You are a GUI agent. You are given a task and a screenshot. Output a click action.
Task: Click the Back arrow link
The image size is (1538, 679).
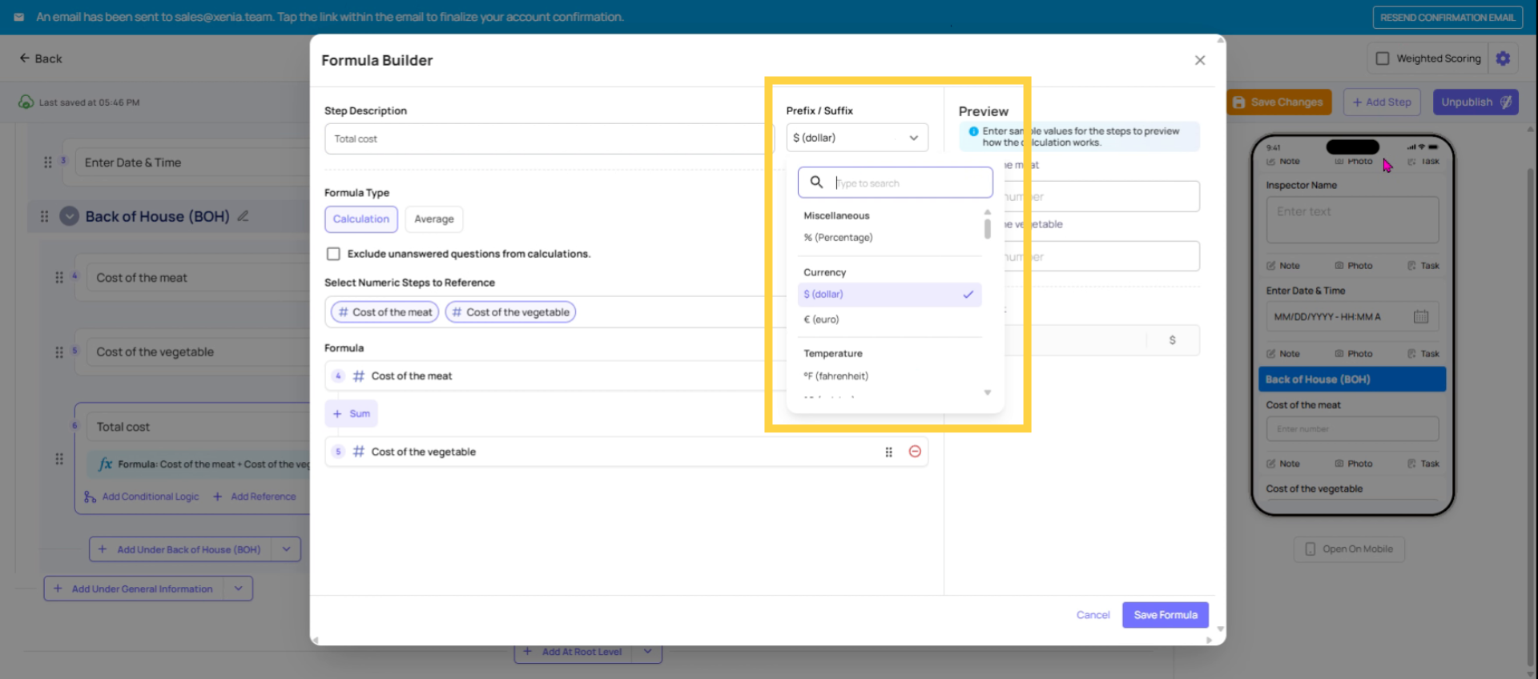pos(41,58)
